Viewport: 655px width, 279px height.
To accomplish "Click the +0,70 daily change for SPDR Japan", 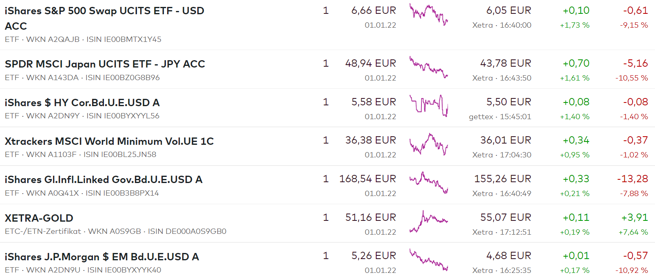I will click(x=576, y=63).
